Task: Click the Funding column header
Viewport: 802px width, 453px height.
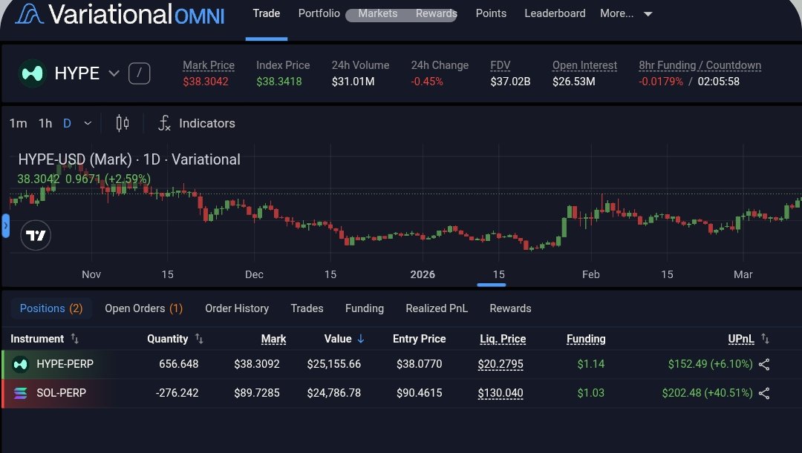Action: tap(586, 339)
